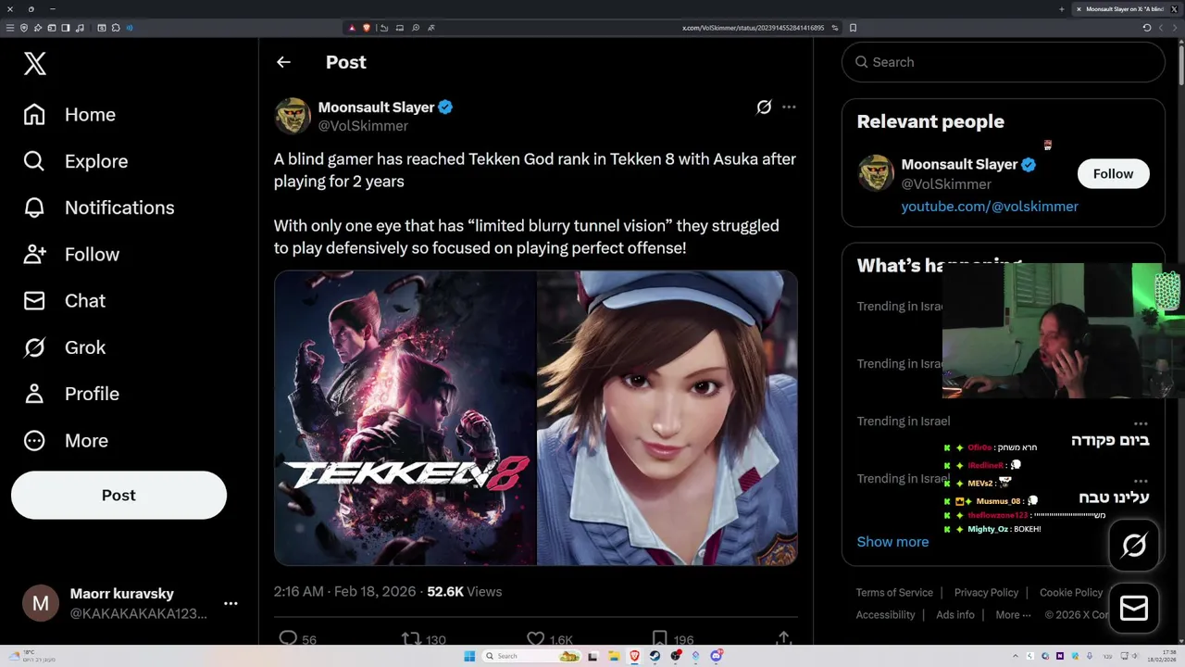
Task: View the Asuka character image
Action: click(667, 418)
